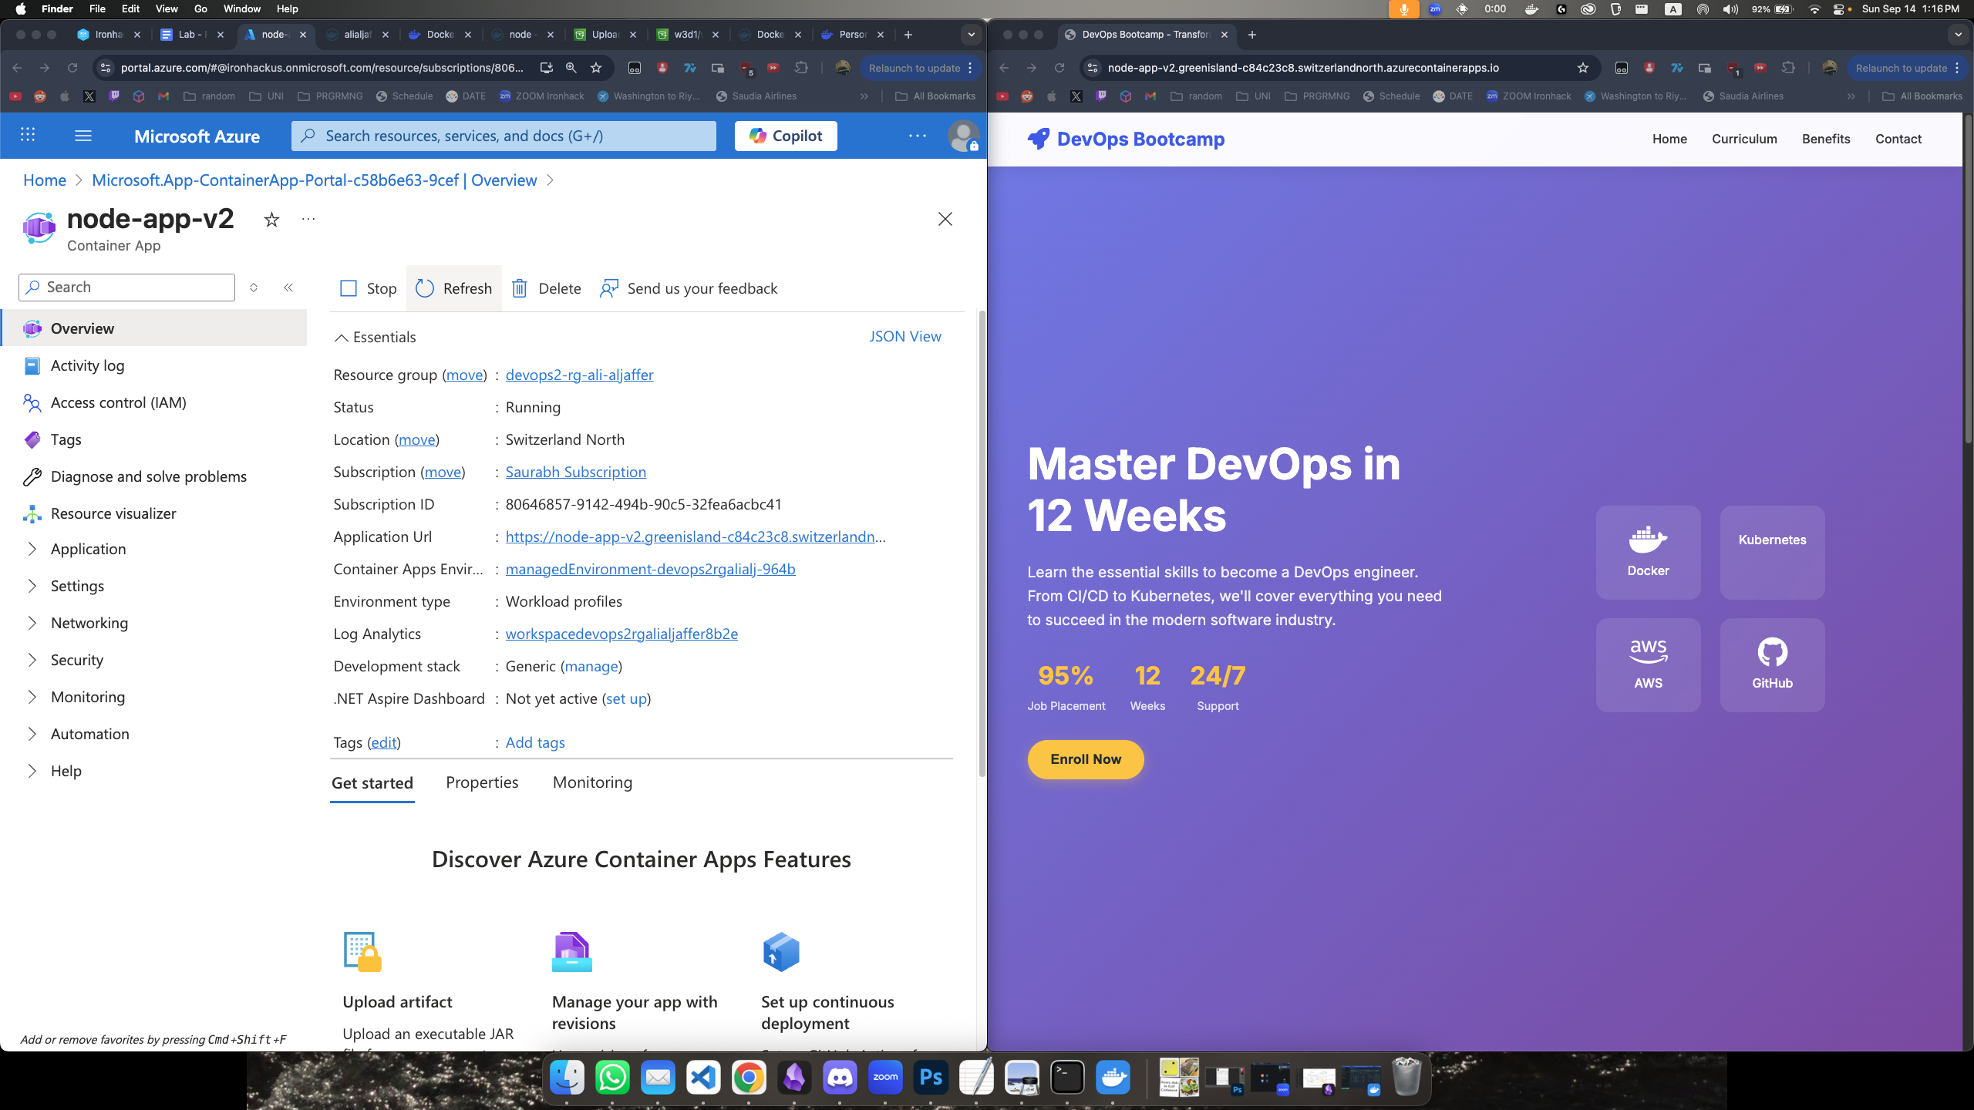Click the GitHub card on the bootcamp page
The image size is (1974, 1110).
(1772, 664)
